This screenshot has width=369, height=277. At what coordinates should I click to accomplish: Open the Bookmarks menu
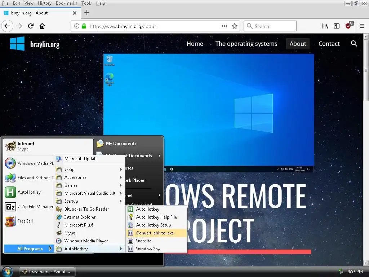point(66,3)
